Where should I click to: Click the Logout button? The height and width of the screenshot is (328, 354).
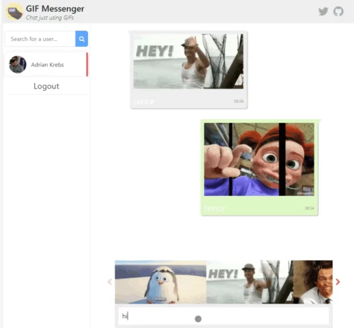(x=46, y=86)
